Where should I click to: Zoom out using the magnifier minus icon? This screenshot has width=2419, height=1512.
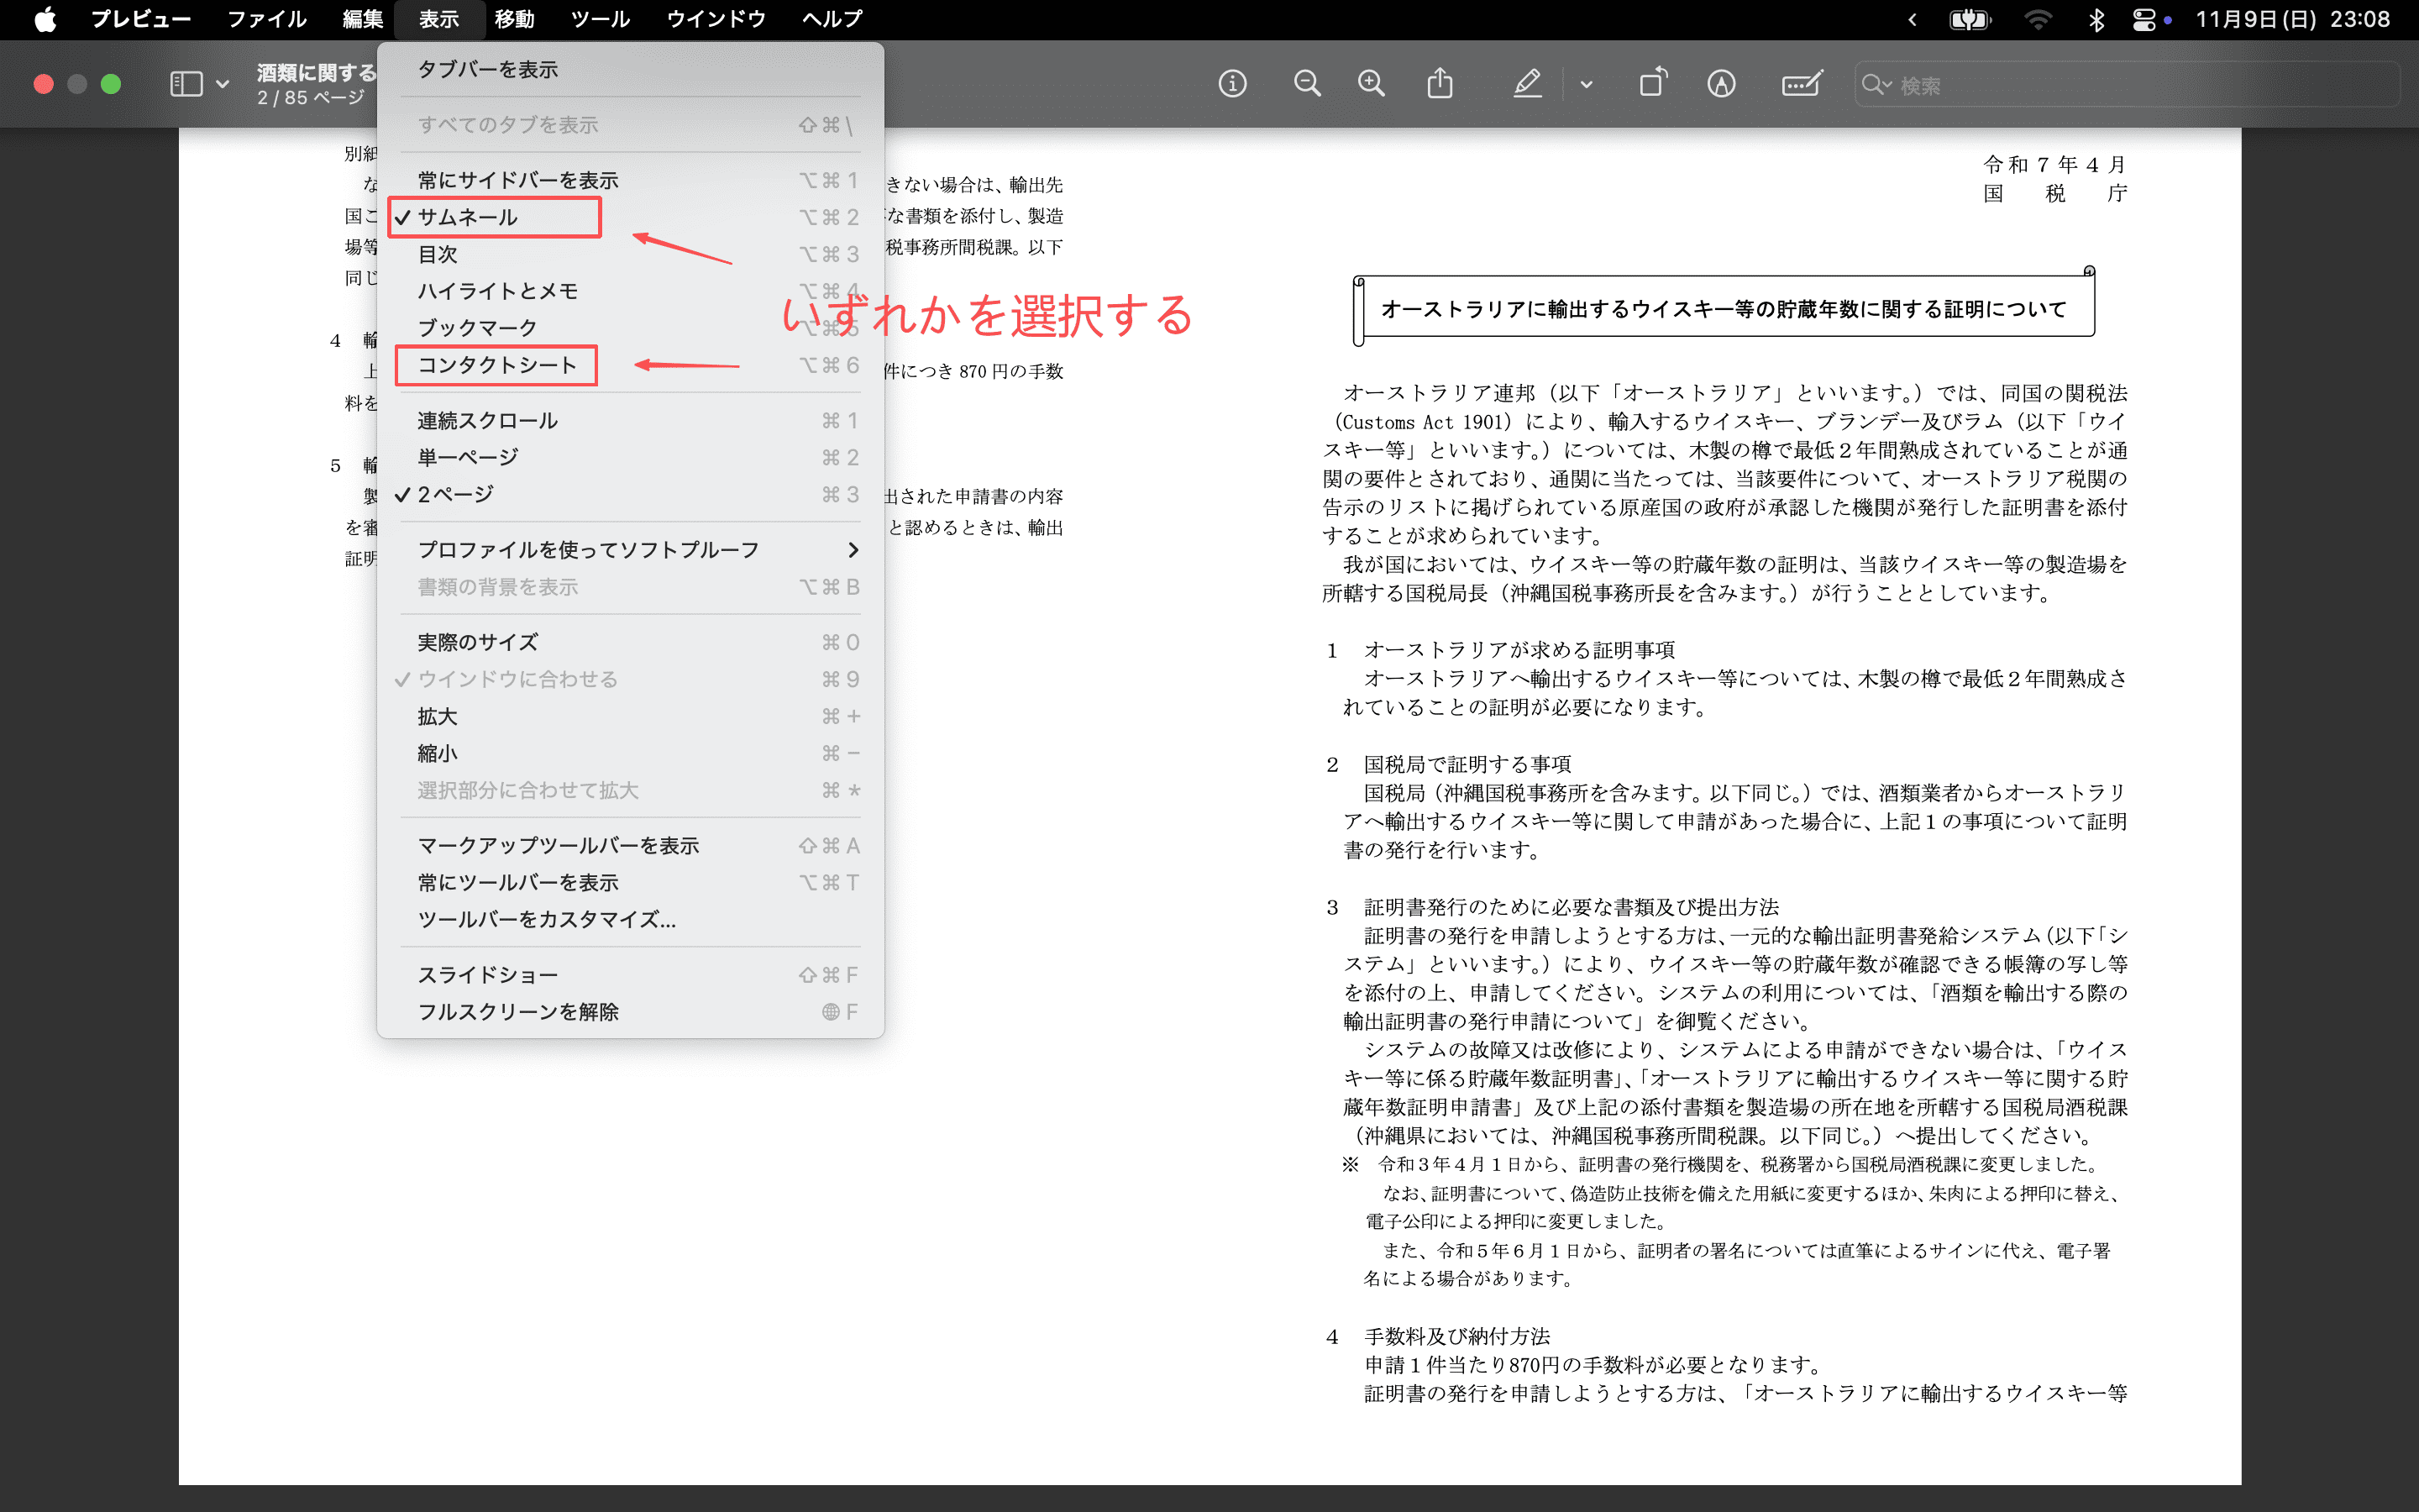coord(1306,84)
